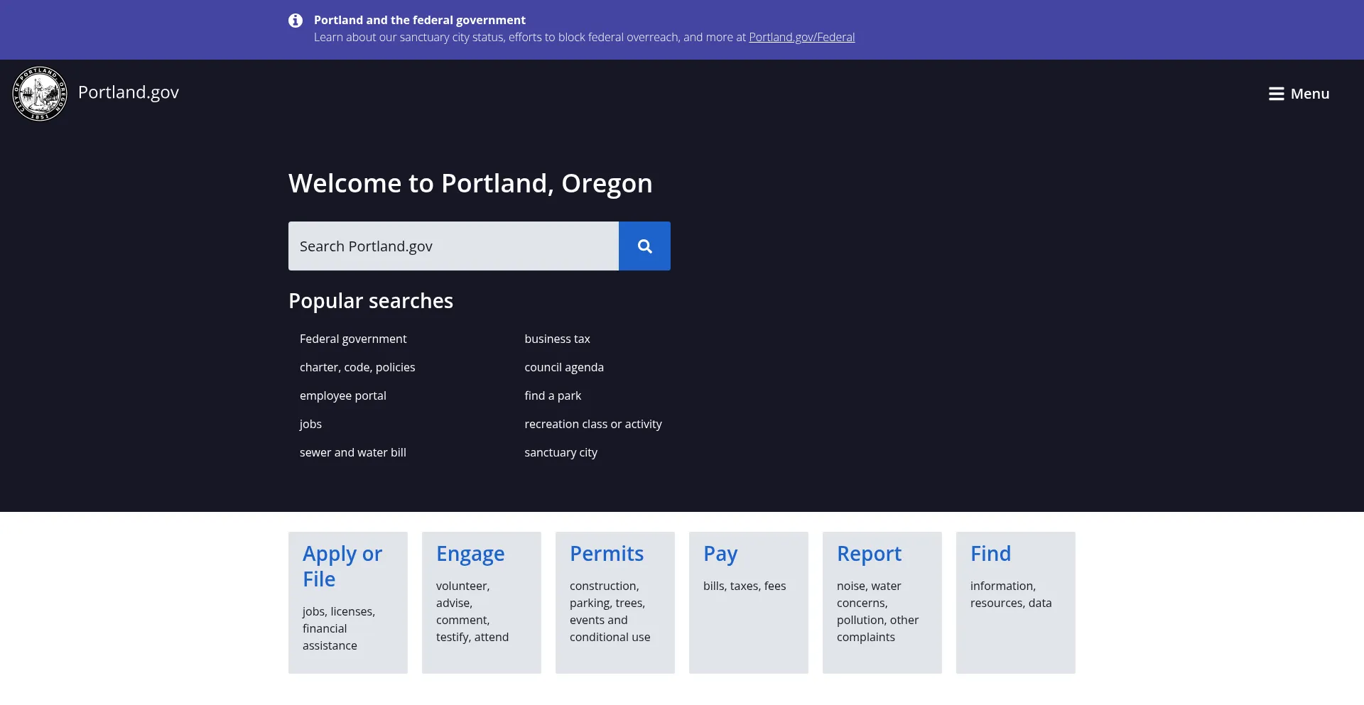Click the info icon in the banner

pyautogui.click(x=296, y=21)
